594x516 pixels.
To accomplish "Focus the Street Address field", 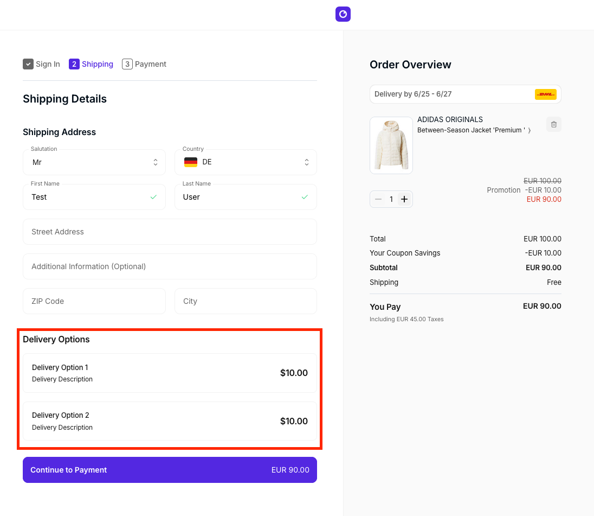I will [170, 232].
